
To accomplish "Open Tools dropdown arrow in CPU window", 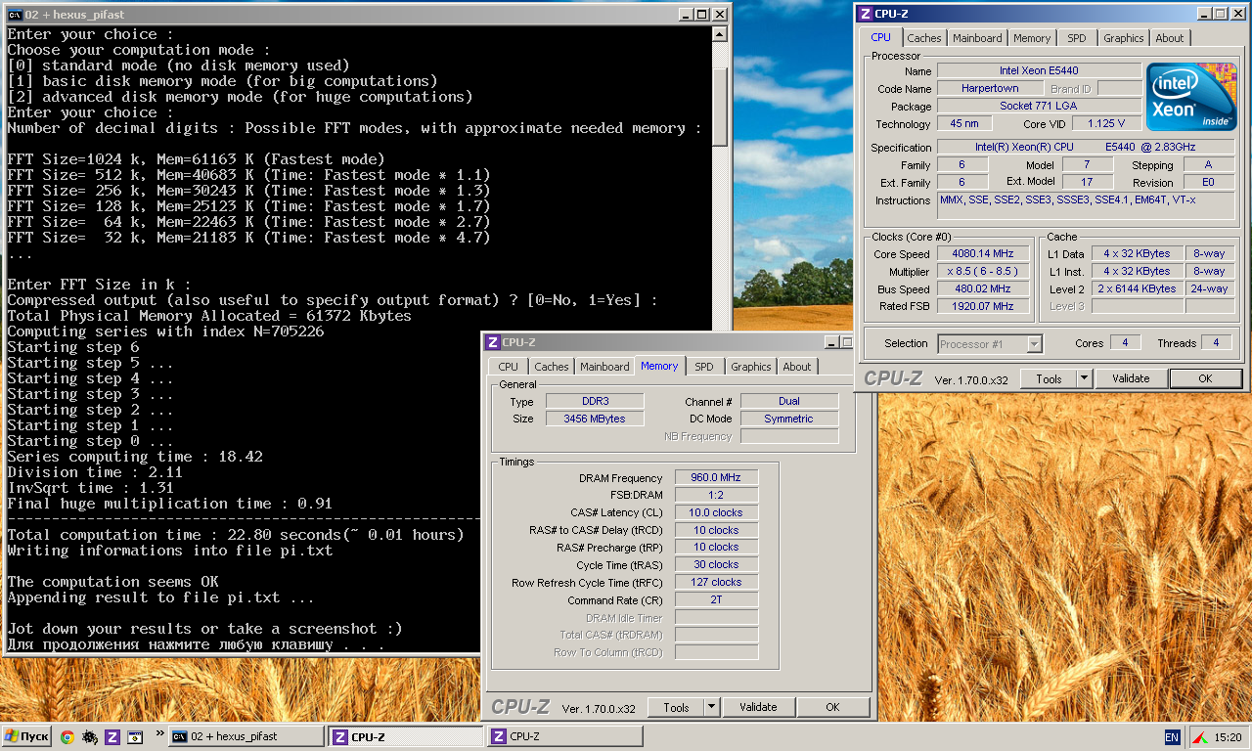I will pos(1084,378).
